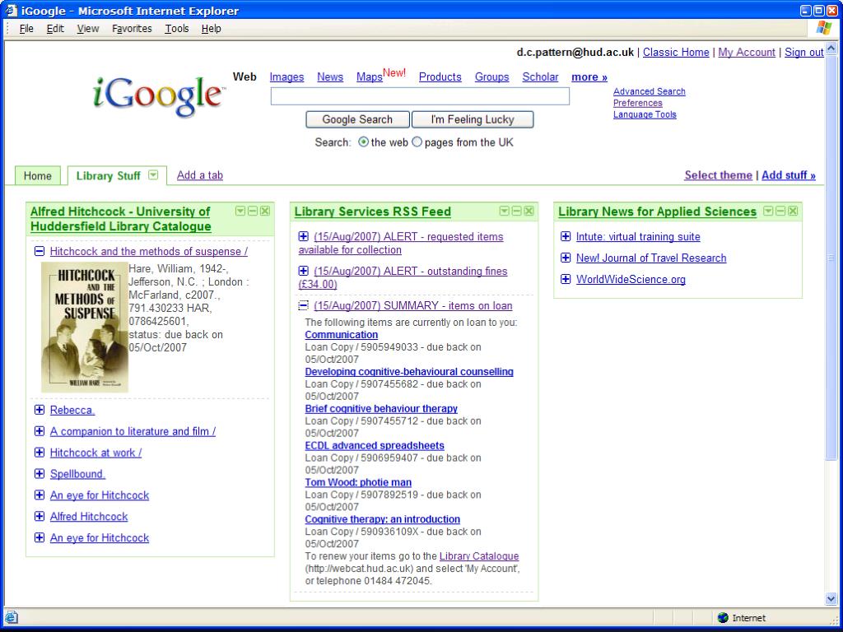Minimize the Library Services RSS Feed gadget
The width and height of the screenshot is (843, 632).
pyautogui.click(x=517, y=211)
